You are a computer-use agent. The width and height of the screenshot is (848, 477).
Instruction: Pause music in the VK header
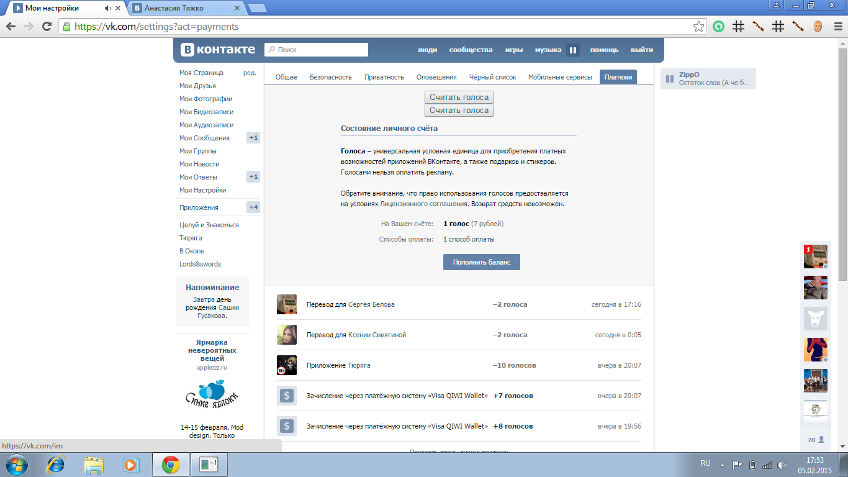(573, 50)
